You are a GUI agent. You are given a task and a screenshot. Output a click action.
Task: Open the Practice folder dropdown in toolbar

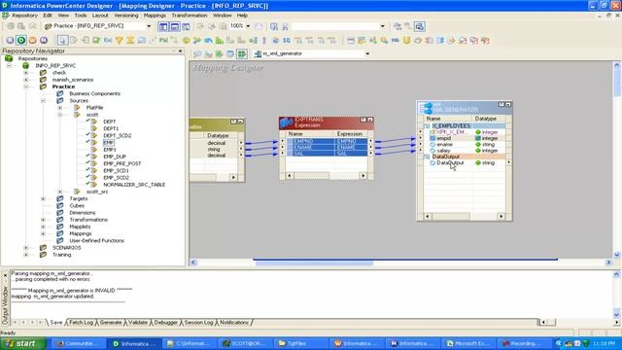149,26
